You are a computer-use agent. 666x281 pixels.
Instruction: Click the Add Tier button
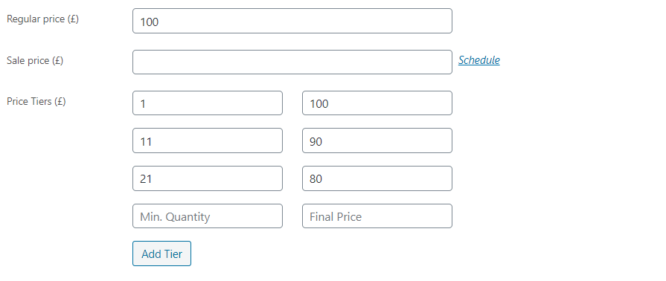(161, 253)
